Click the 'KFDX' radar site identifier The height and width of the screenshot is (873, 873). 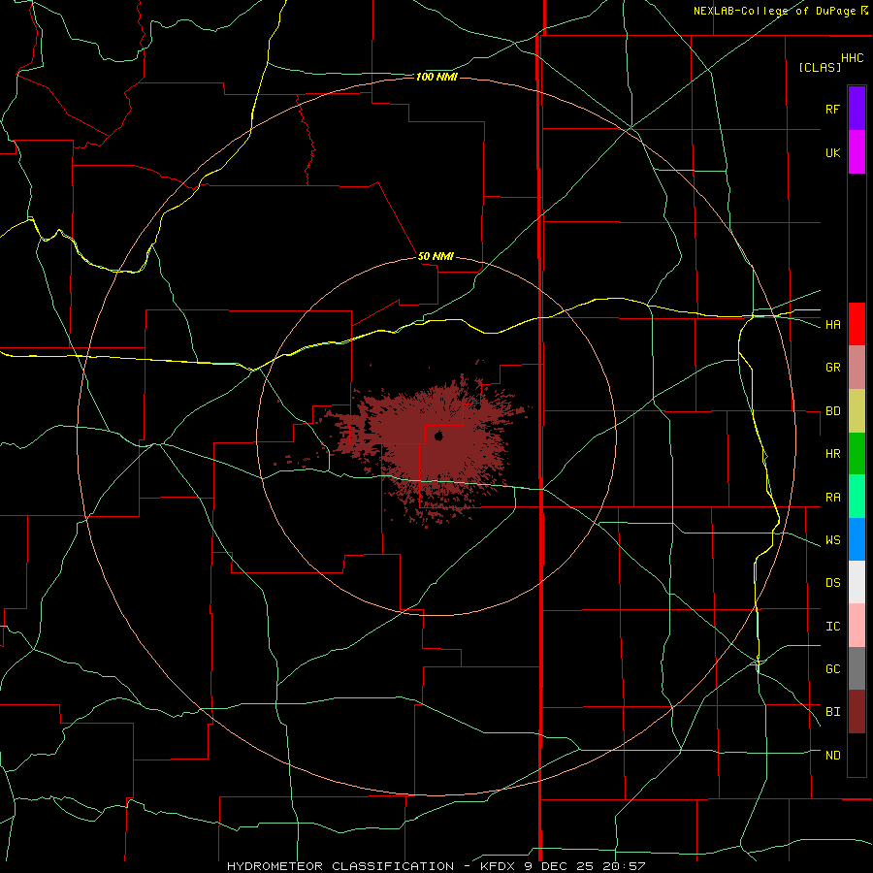coord(497,866)
